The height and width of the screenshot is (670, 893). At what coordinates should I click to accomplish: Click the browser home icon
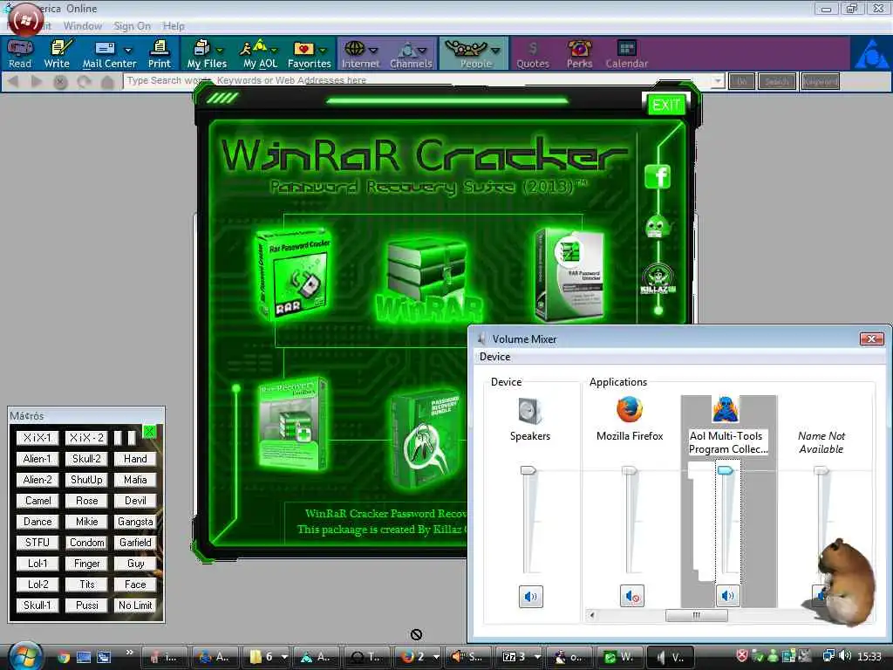tap(107, 82)
